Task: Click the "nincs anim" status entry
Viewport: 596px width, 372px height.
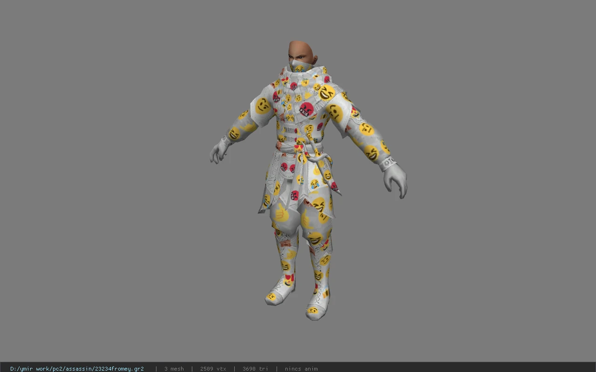Action: click(x=301, y=369)
